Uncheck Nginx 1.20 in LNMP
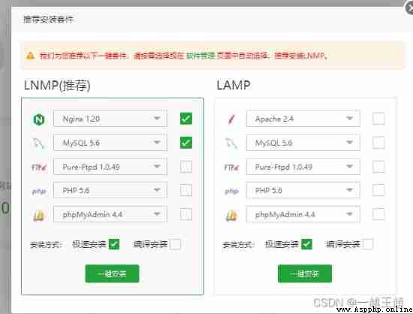 point(186,119)
